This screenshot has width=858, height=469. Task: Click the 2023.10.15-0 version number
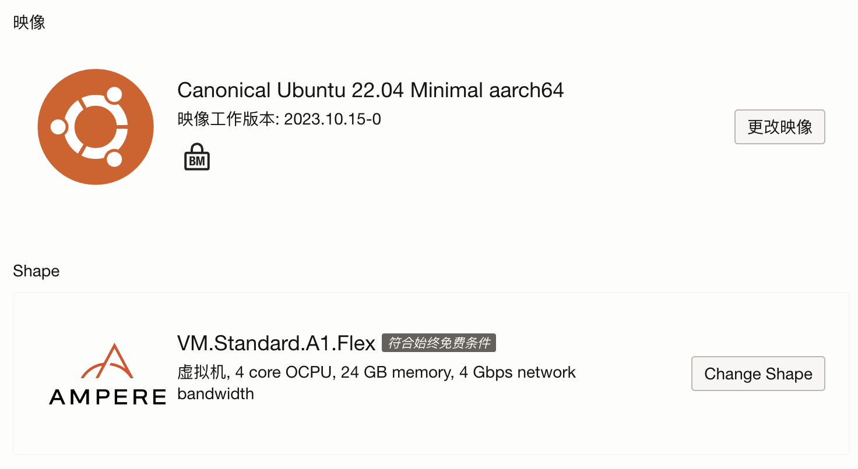[x=332, y=119]
